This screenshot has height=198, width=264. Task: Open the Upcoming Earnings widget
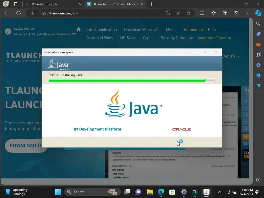pyautogui.click(x=16, y=192)
